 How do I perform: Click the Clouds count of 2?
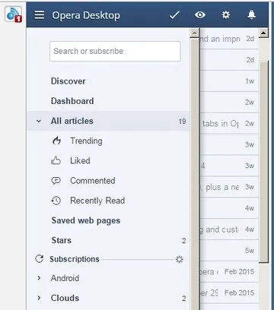[x=184, y=299]
